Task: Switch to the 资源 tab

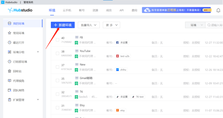Action: (95, 10)
